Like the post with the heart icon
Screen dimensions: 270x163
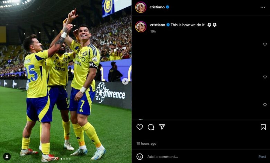[139, 127]
